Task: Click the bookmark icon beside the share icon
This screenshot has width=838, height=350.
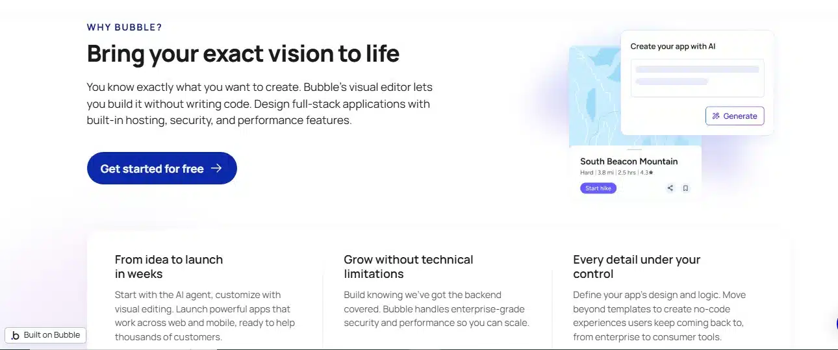Action: point(685,188)
